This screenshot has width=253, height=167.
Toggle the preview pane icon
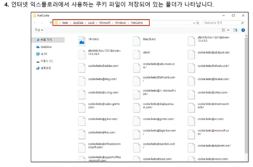click(235, 30)
